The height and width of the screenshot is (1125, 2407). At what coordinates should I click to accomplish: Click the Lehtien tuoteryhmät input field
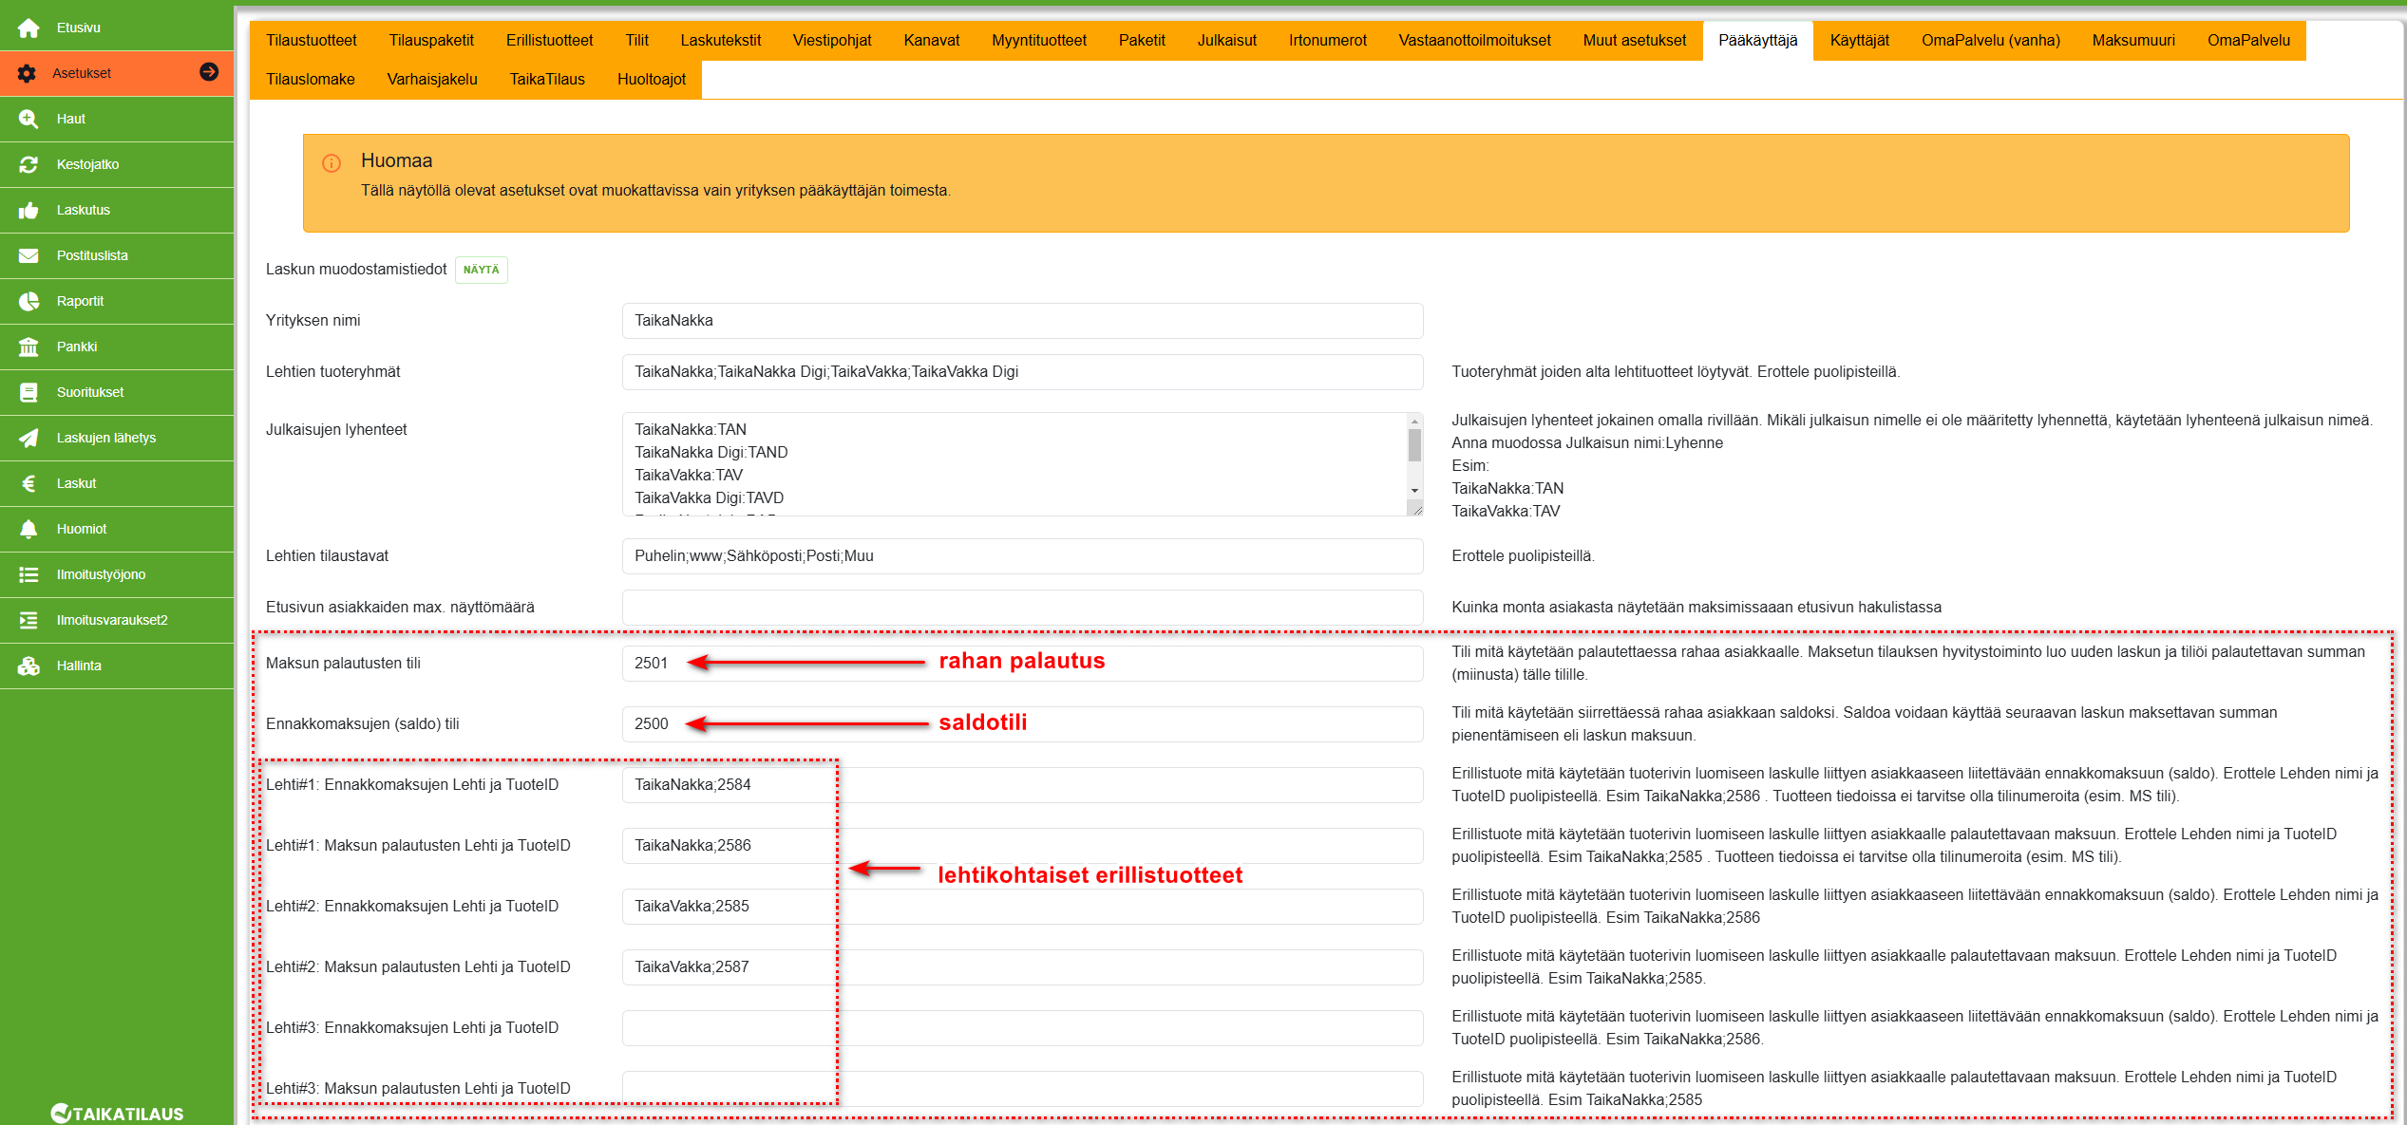pyautogui.click(x=1022, y=372)
